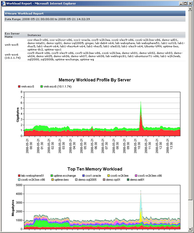194x233 pixels.
Task: Select the vmh-esx5 server name cell
Action: click(x=11, y=45)
